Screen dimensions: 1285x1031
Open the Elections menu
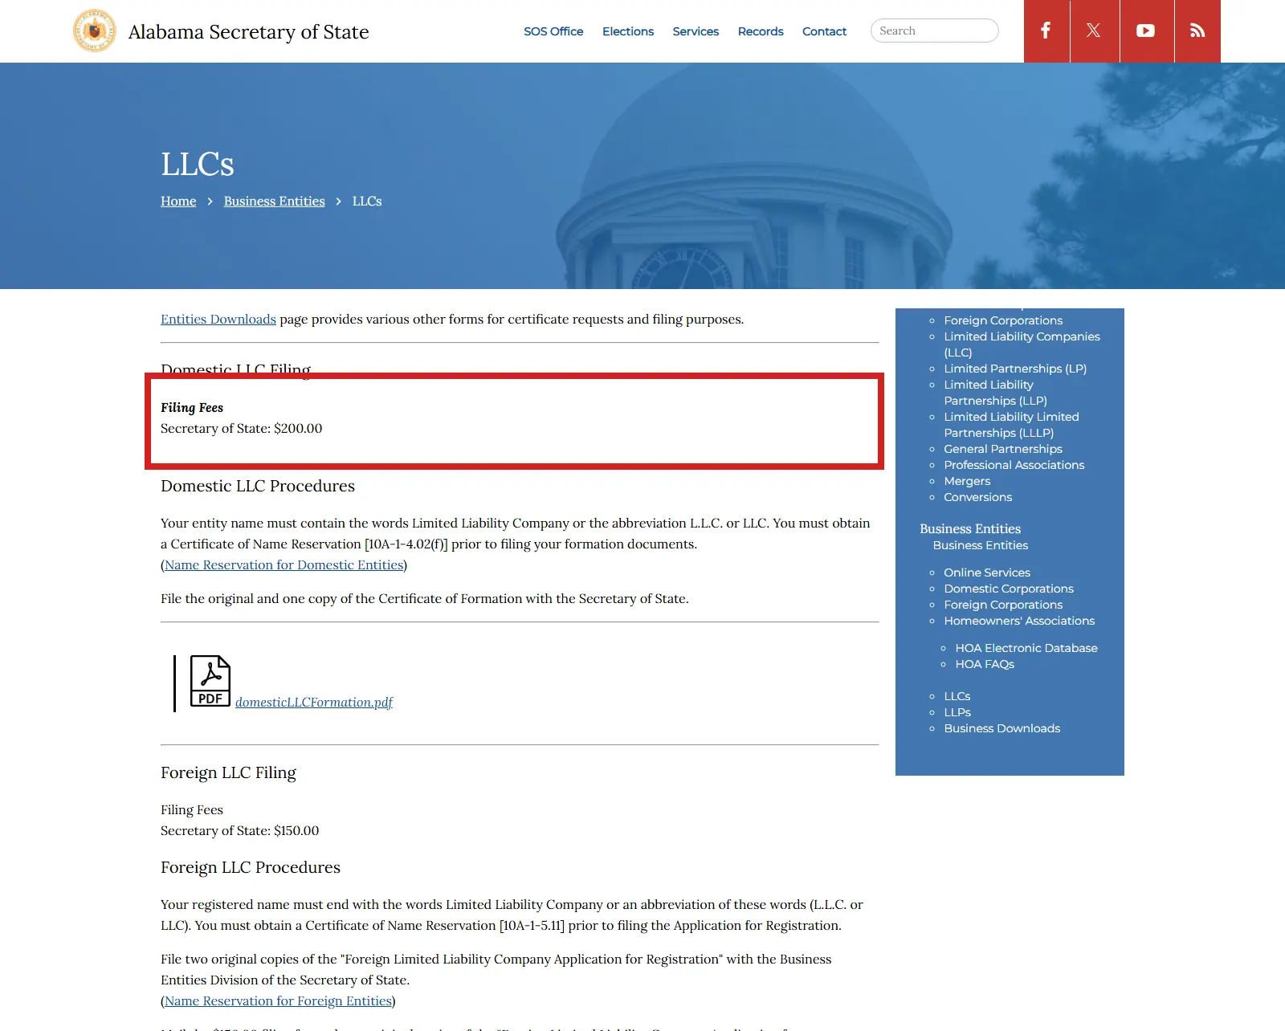628,31
